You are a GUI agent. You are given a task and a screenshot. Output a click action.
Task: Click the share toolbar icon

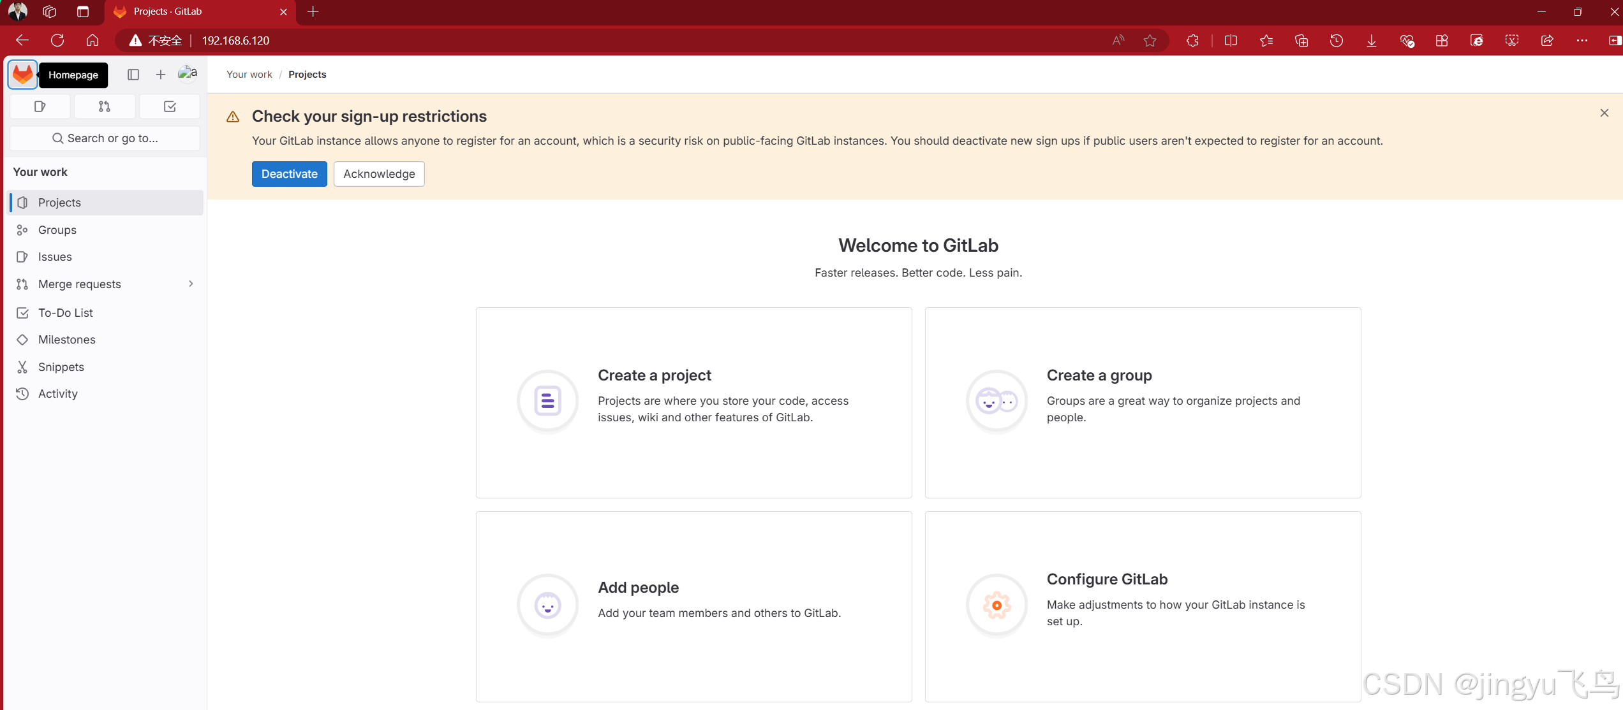[x=1547, y=40]
